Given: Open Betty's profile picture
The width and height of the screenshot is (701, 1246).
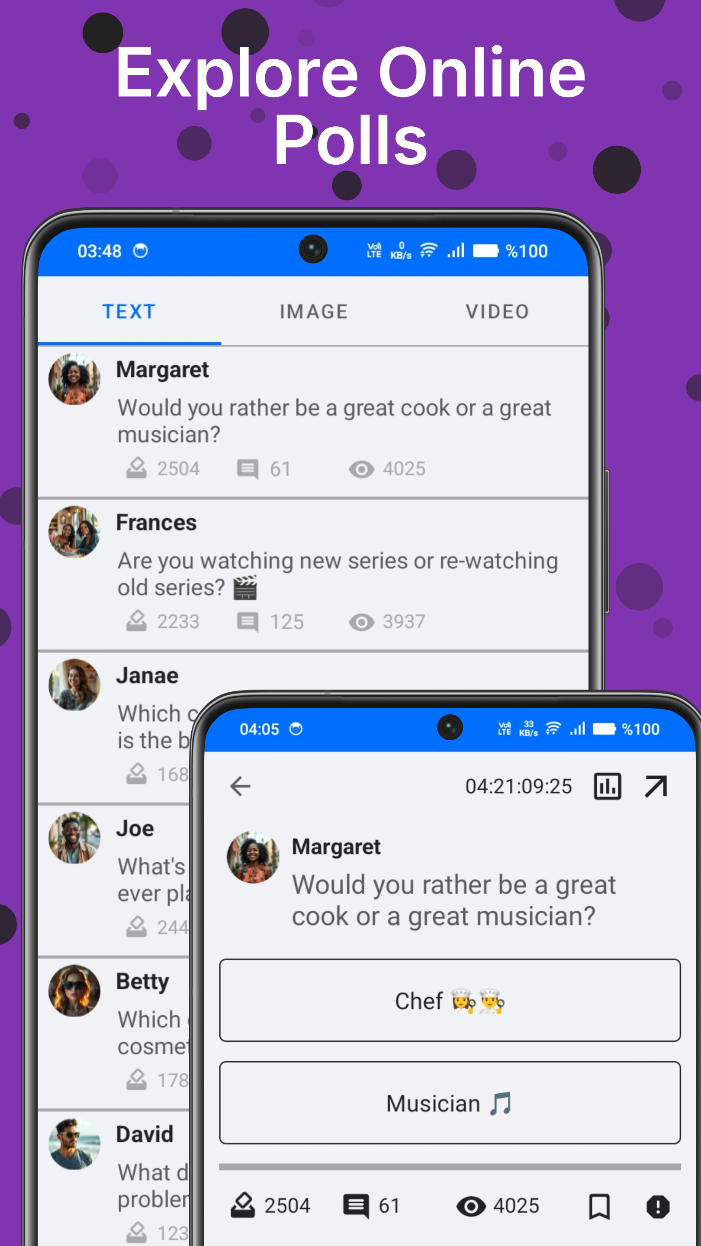Looking at the screenshot, I should [74, 990].
